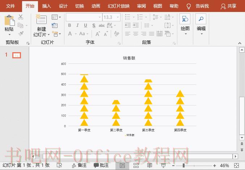
Task: Click Increase font size icon
Action: (x=98, y=34)
